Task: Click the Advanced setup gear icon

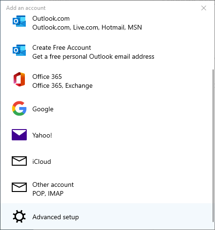Action: [x=19, y=216]
